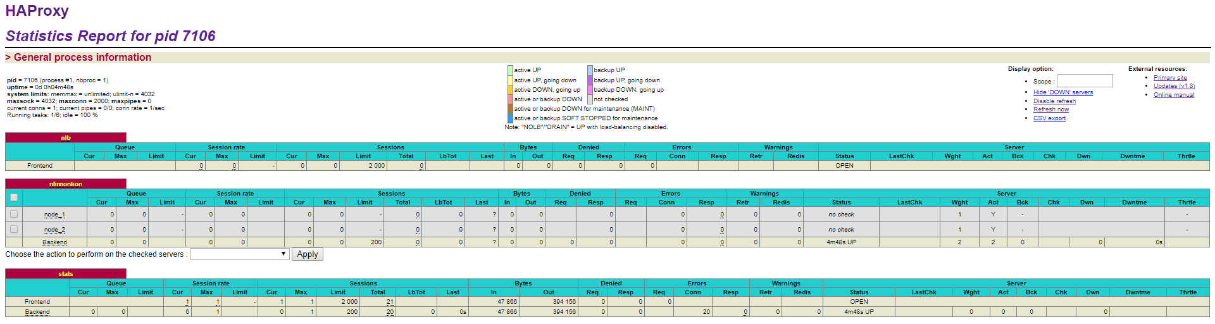Click '4m48s UP' status in nlimonlion Backend row
The width and height of the screenshot is (1215, 324).
841,242
